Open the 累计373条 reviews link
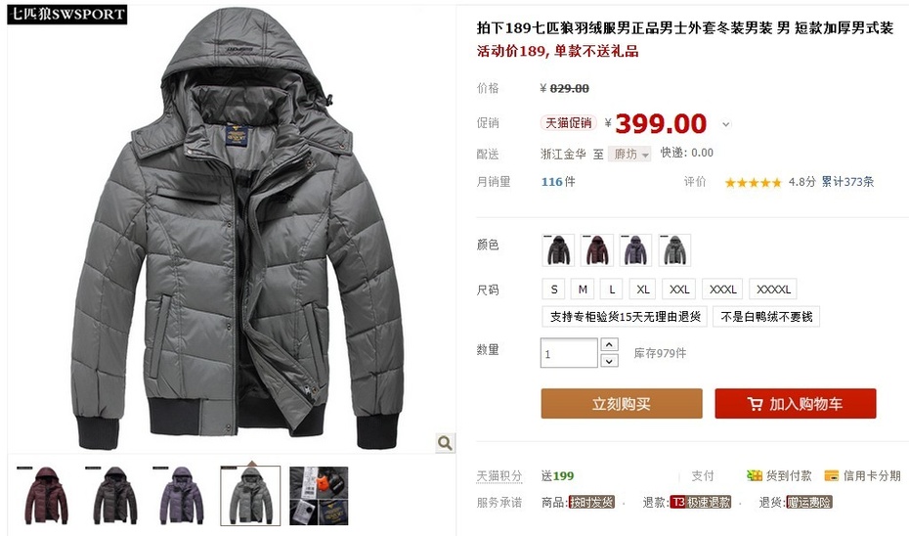The height and width of the screenshot is (536, 909). tap(847, 182)
